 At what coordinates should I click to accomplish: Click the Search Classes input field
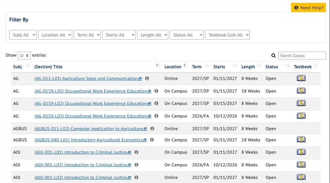coord(302,56)
